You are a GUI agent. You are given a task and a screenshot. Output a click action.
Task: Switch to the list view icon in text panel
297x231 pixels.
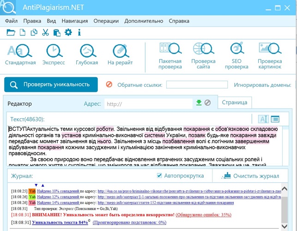click(275, 119)
